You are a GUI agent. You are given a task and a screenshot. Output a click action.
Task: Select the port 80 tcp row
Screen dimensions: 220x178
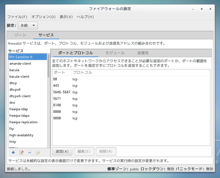point(131,79)
